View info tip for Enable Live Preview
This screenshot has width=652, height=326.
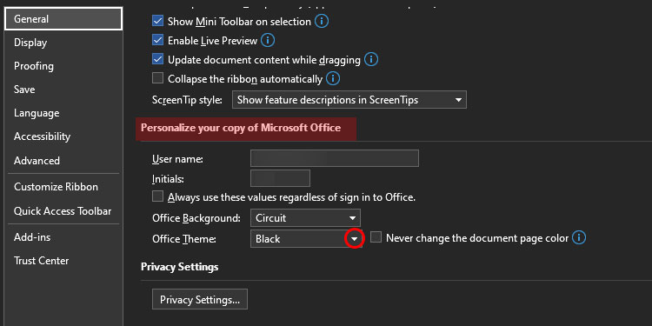(268, 40)
